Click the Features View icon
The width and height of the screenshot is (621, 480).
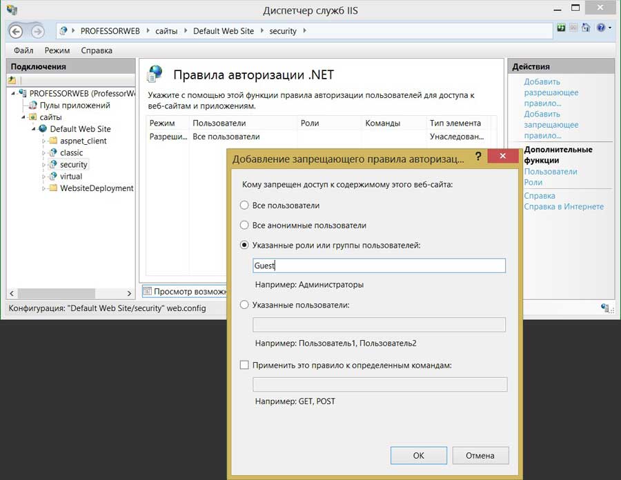tap(148, 291)
